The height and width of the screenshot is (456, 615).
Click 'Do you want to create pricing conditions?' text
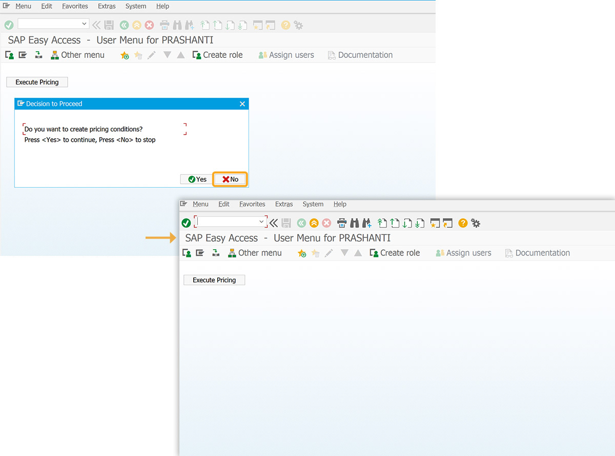point(84,129)
